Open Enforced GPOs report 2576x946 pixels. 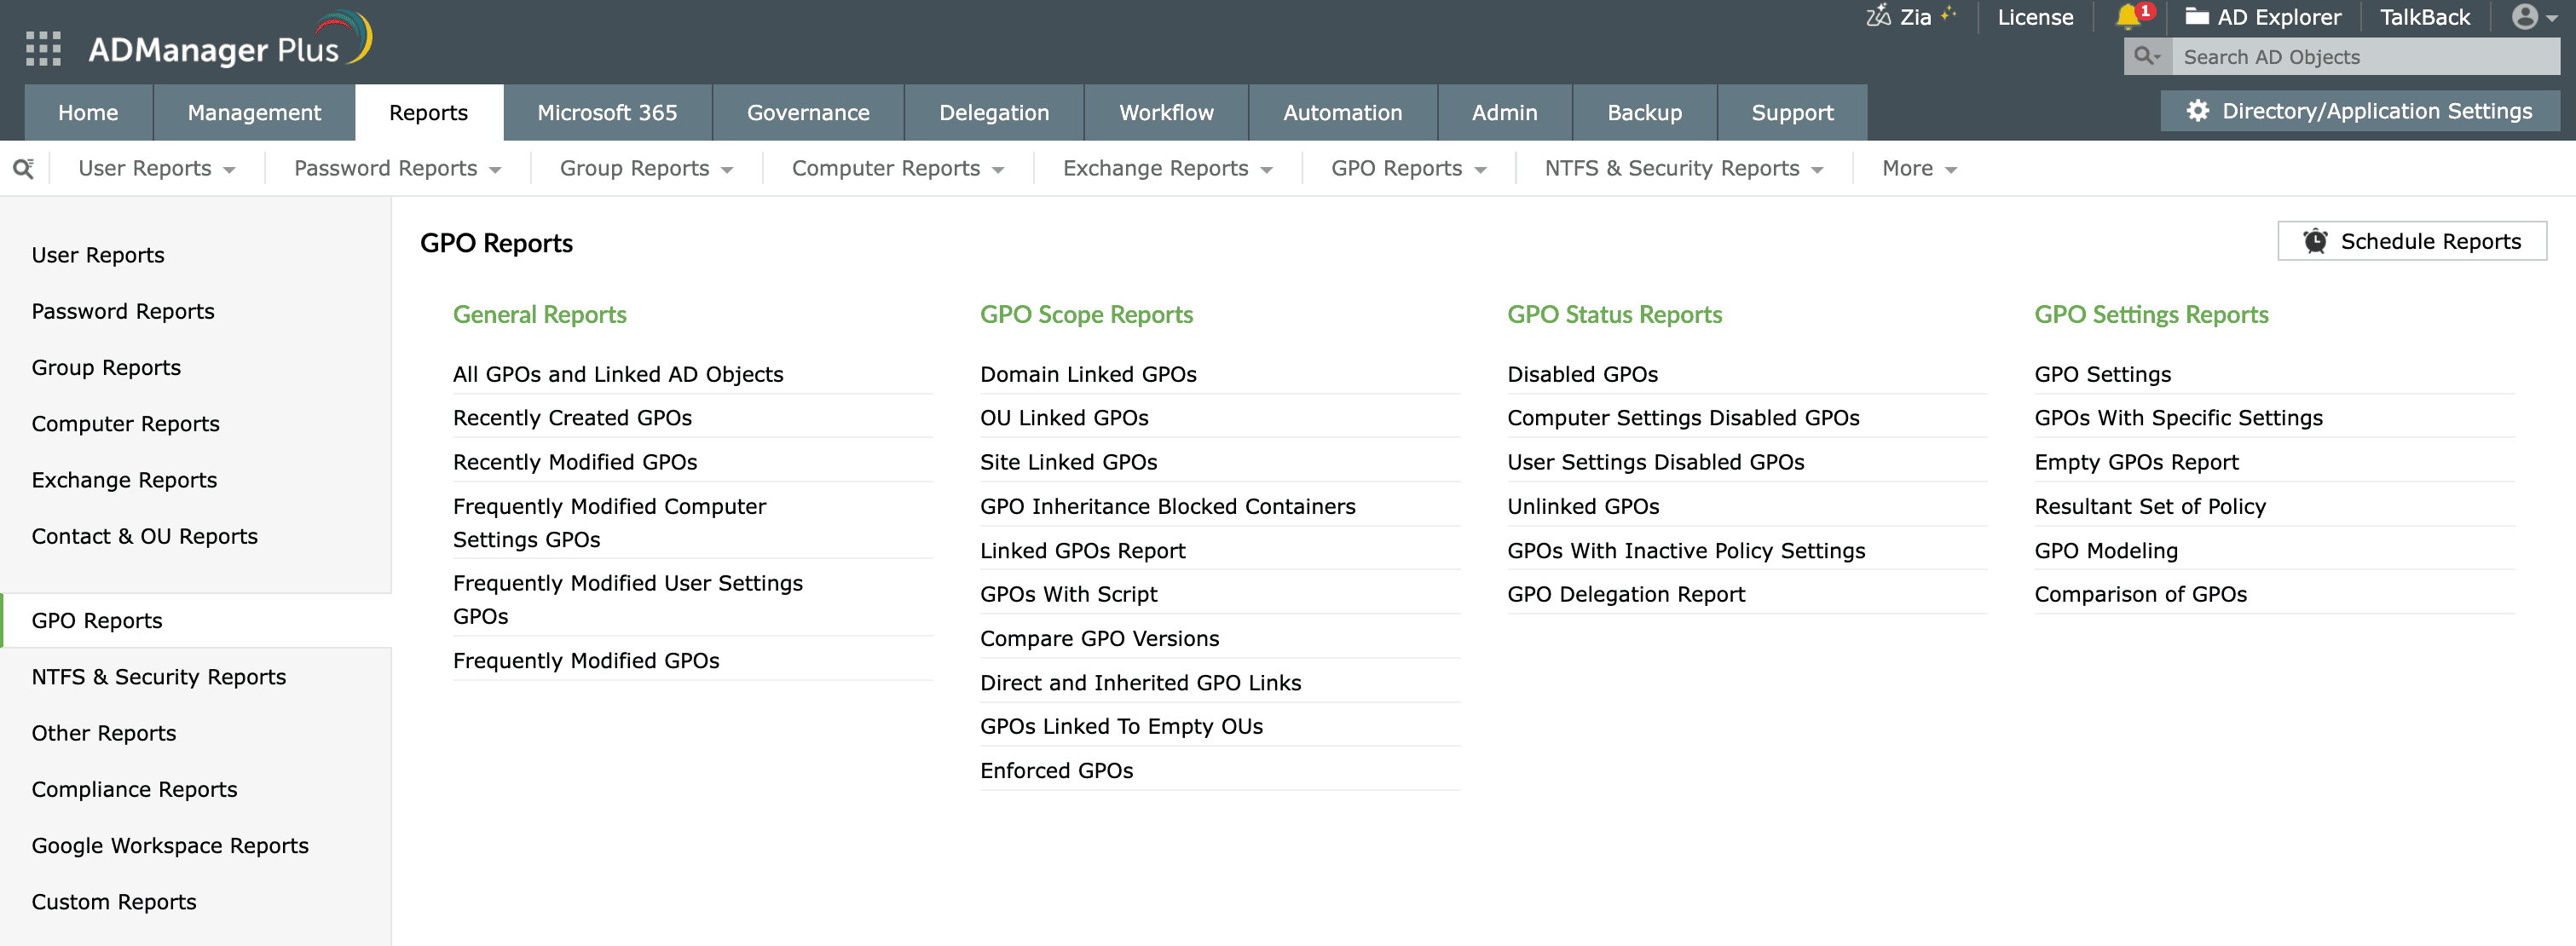pos(1056,770)
